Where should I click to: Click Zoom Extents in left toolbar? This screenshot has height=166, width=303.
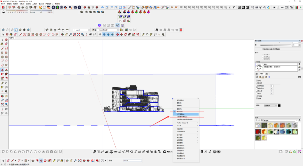tap(2, 104)
